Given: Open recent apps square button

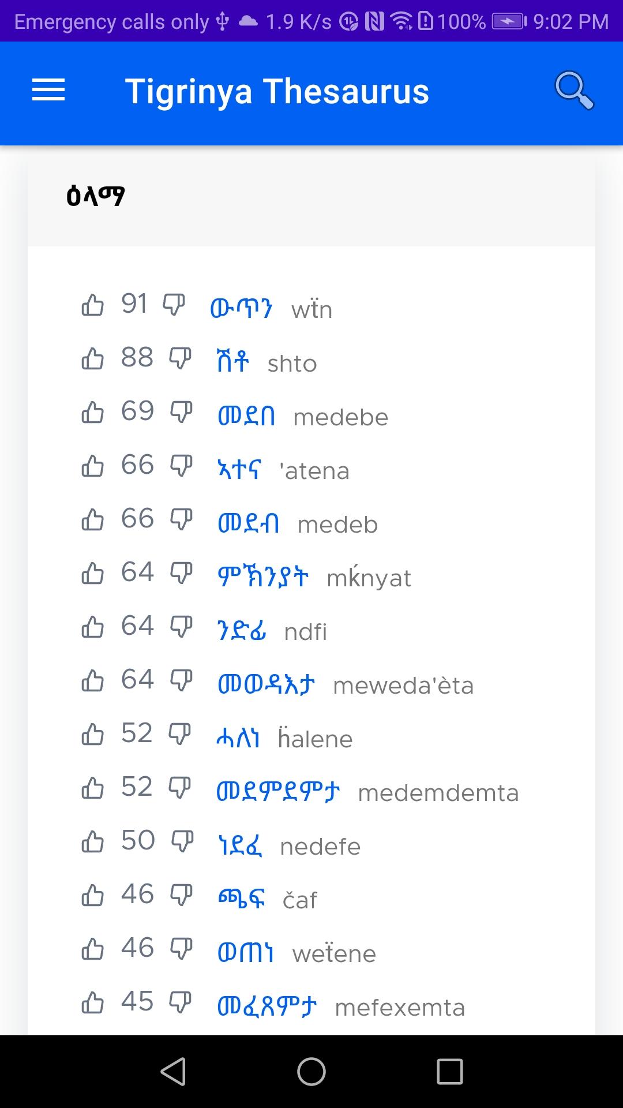Looking at the screenshot, I should coord(450,1072).
